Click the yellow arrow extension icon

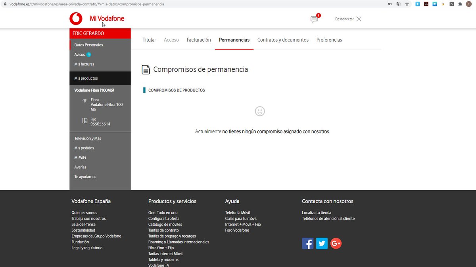pos(443,4)
